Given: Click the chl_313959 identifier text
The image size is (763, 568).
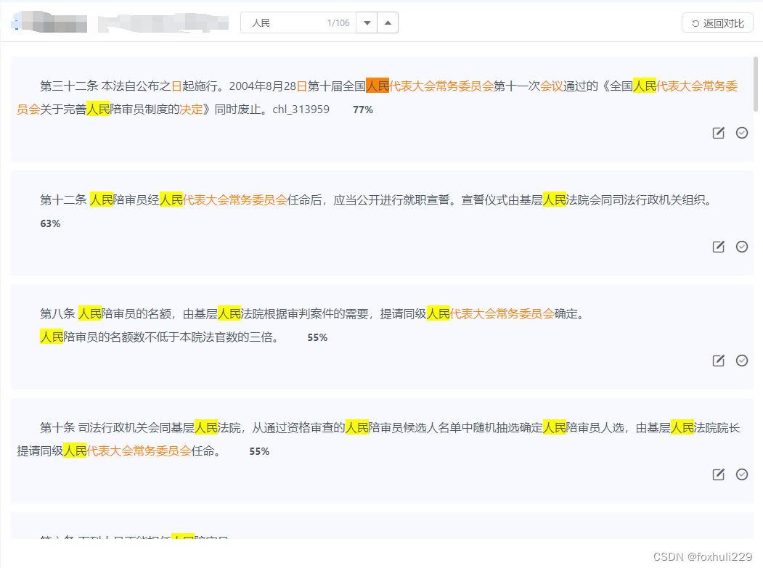Looking at the screenshot, I should click(x=301, y=110).
